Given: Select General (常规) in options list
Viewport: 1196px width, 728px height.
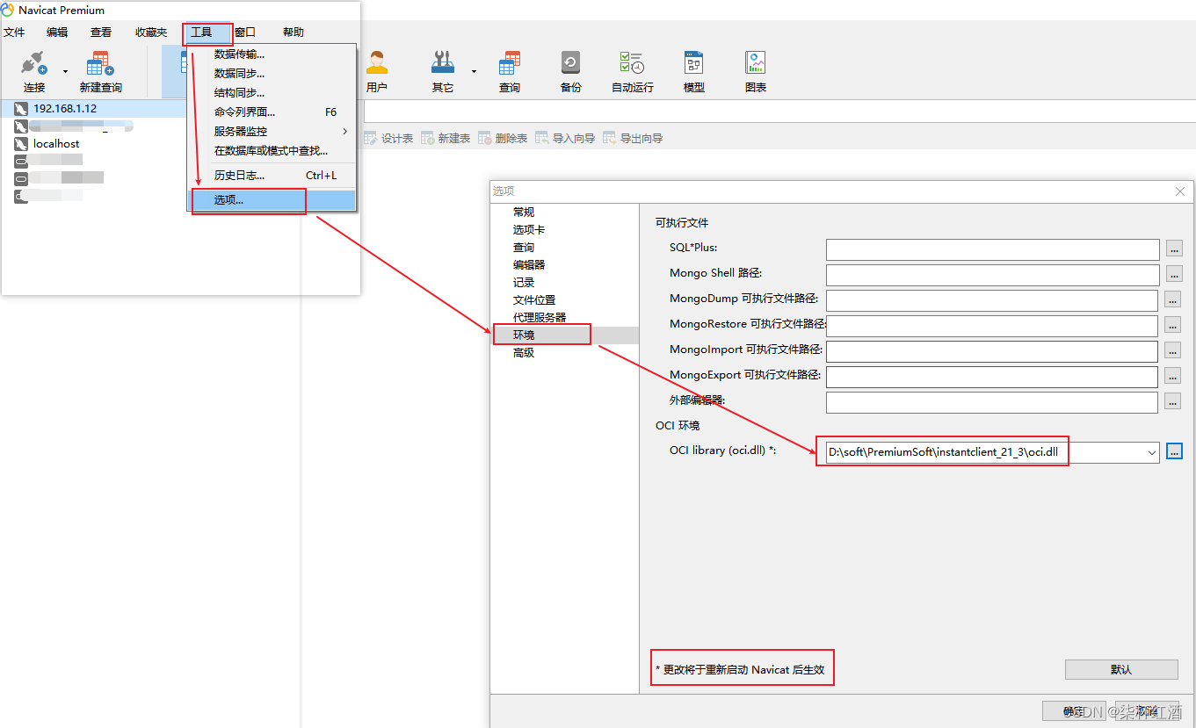Looking at the screenshot, I should (524, 213).
